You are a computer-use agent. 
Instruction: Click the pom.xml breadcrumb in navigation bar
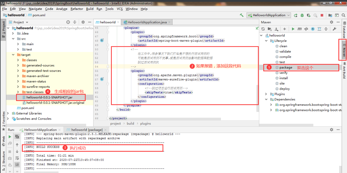(x=37, y=15)
